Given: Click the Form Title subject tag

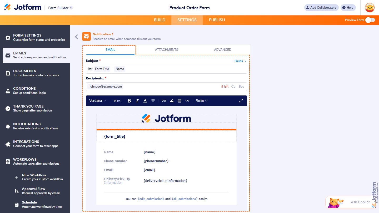Looking at the screenshot, I should coord(102,69).
